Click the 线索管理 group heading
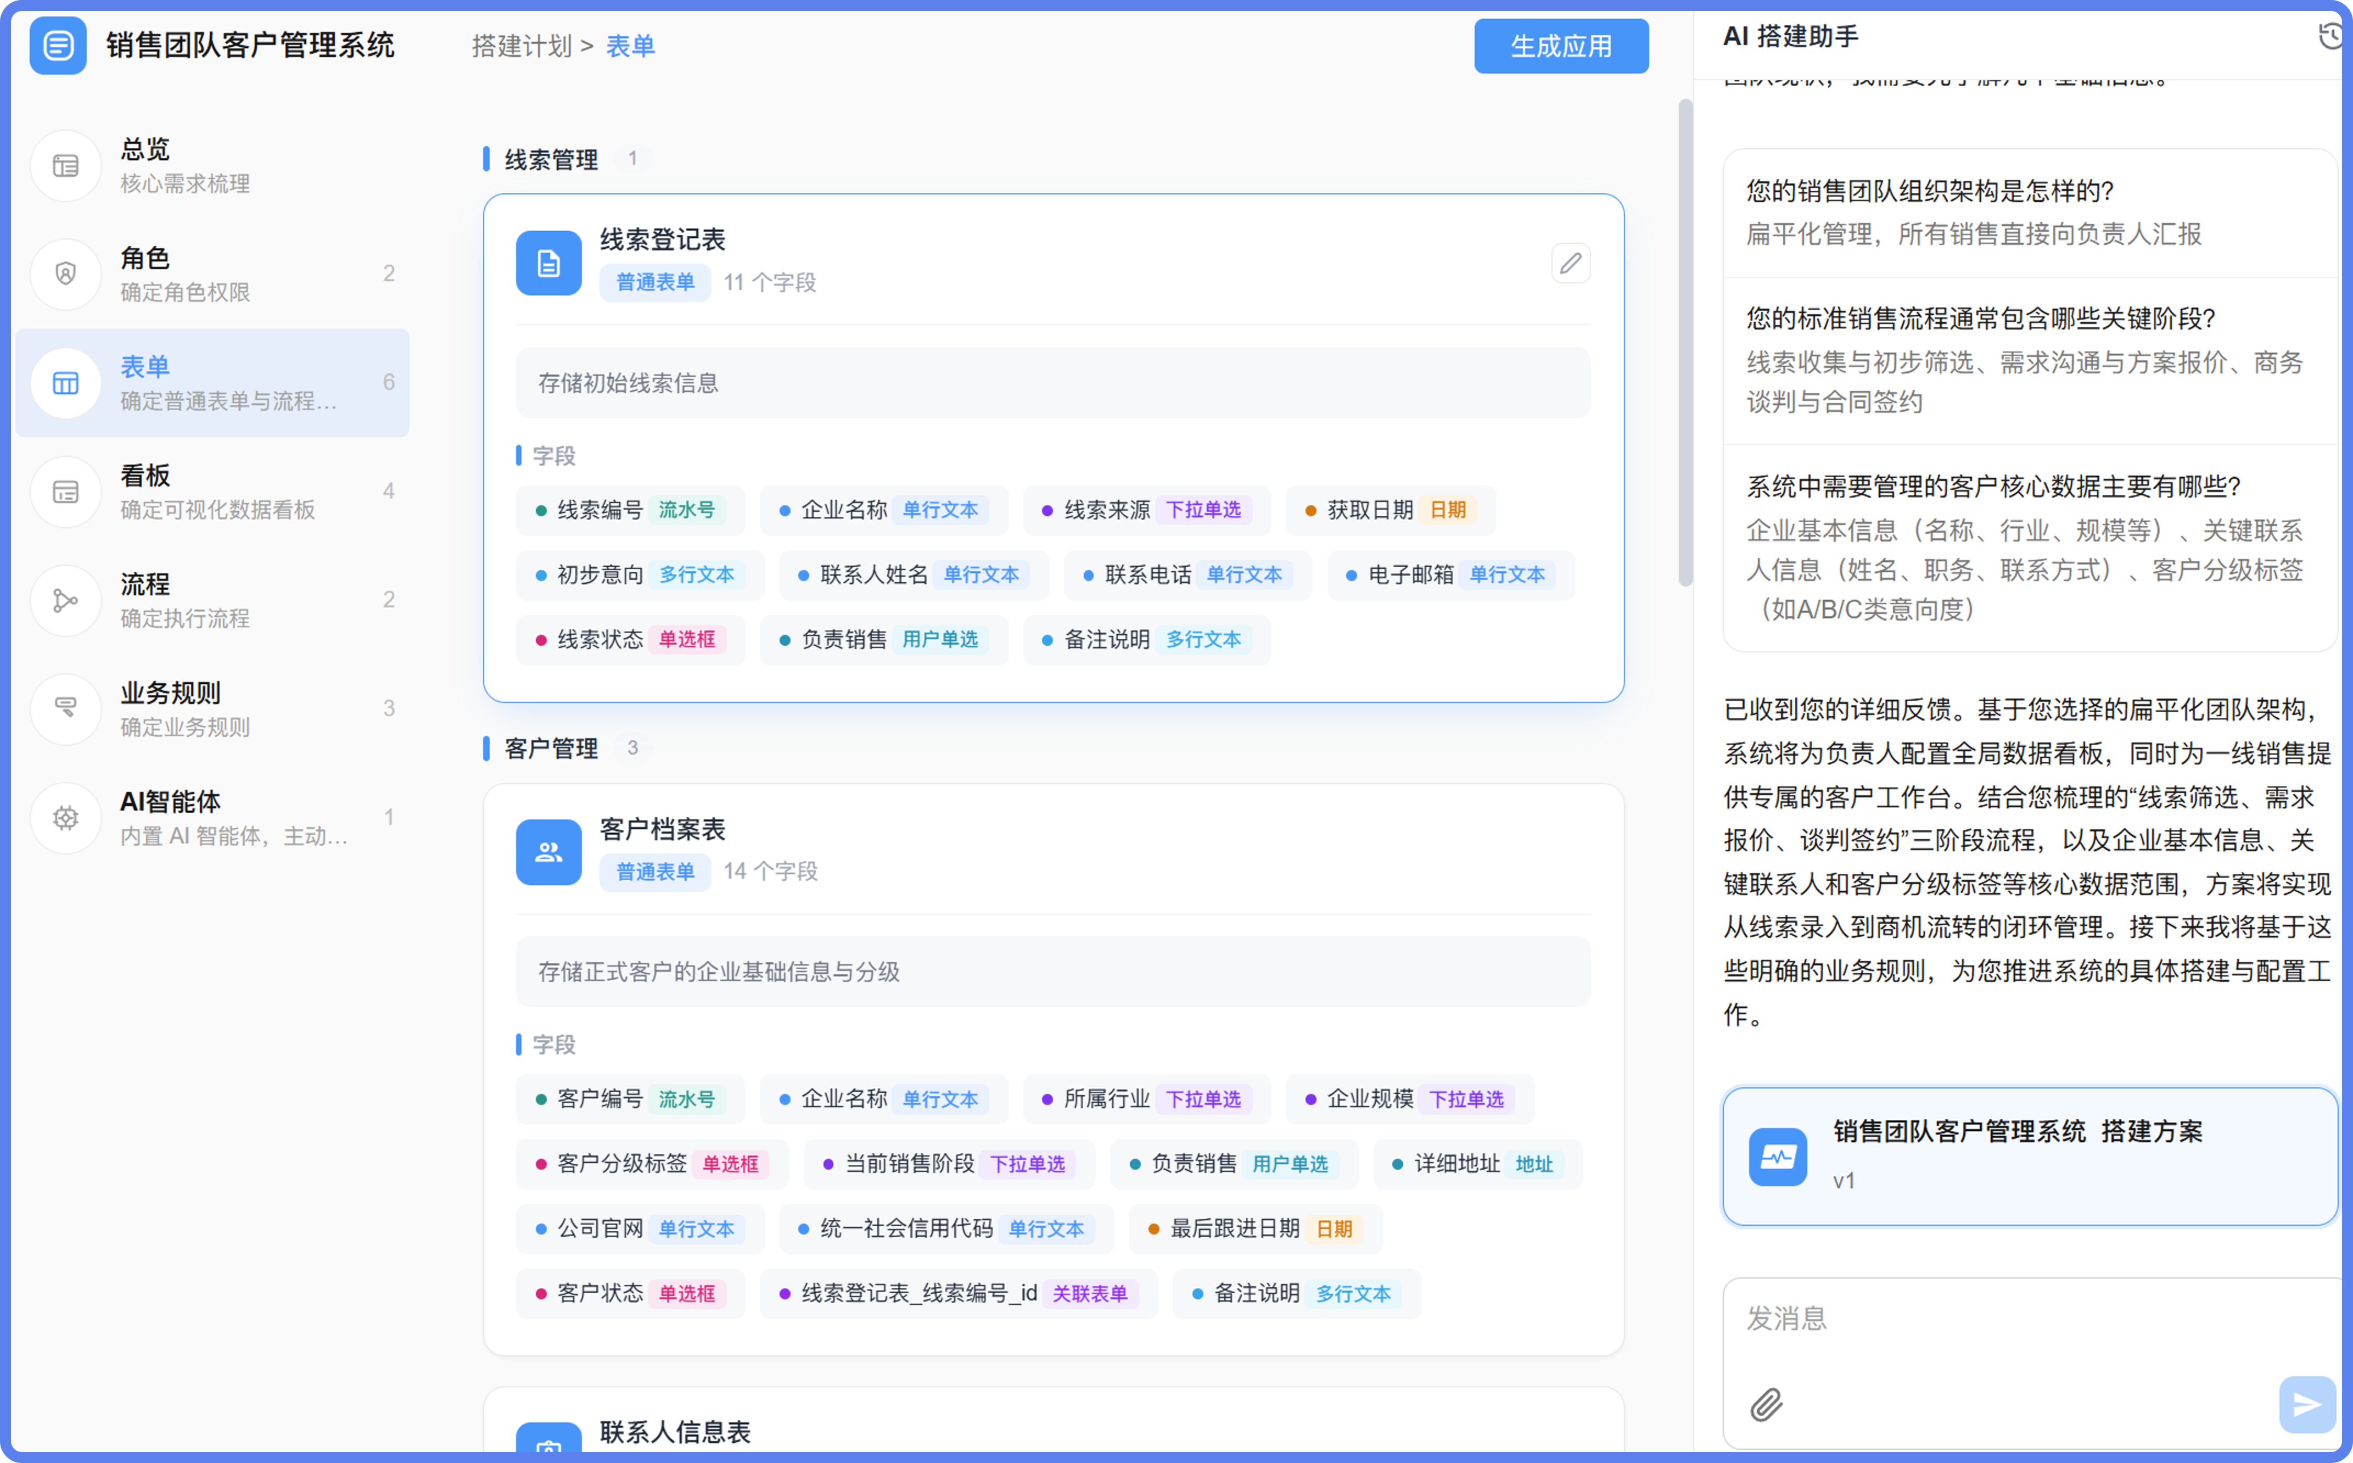 coord(551,159)
